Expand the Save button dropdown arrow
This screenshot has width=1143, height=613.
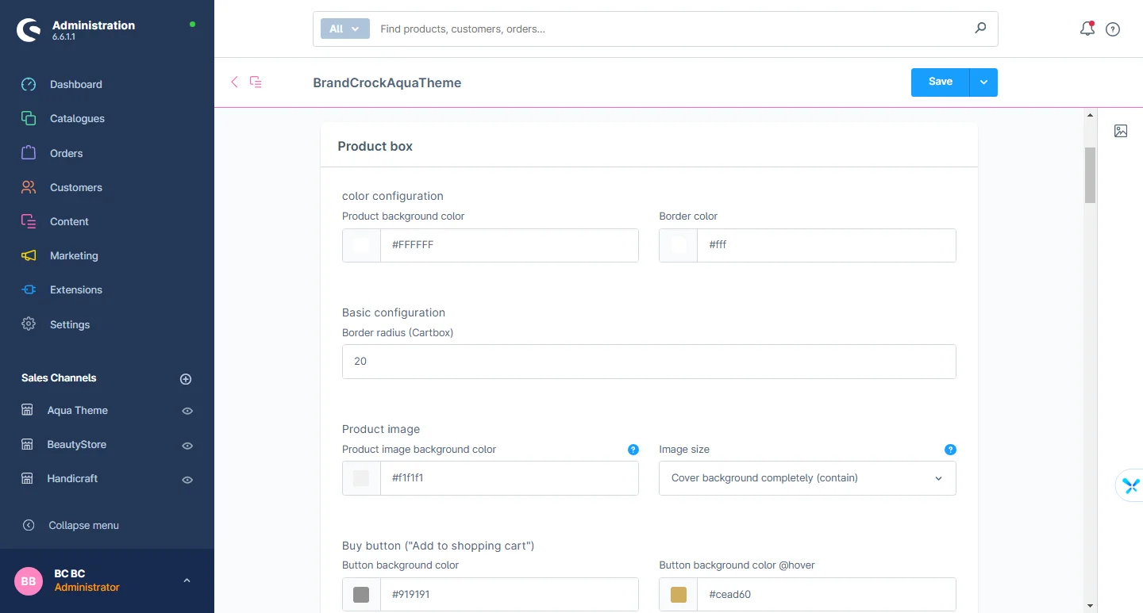point(983,82)
